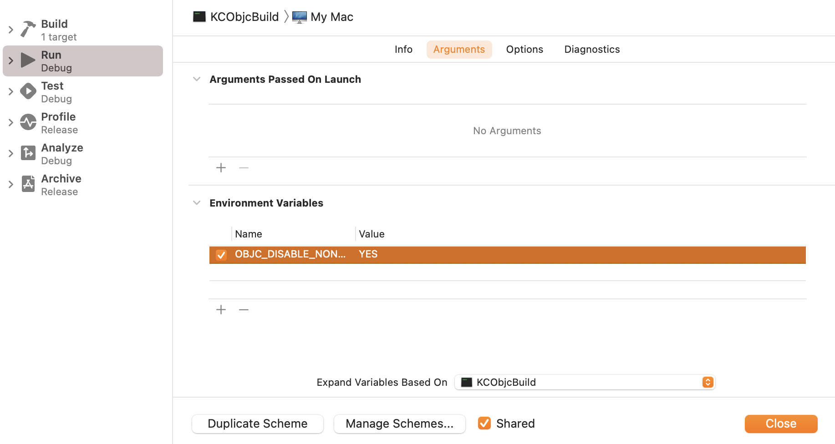This screenshot has height=444, width=835.
Task: Select the YES value cell
Action: pyautogui.click(x=368, y=254)
